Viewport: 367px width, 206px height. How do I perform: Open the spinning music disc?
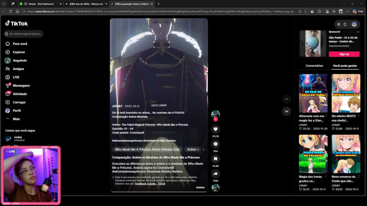pyautogui.click(x=216, y=188)
